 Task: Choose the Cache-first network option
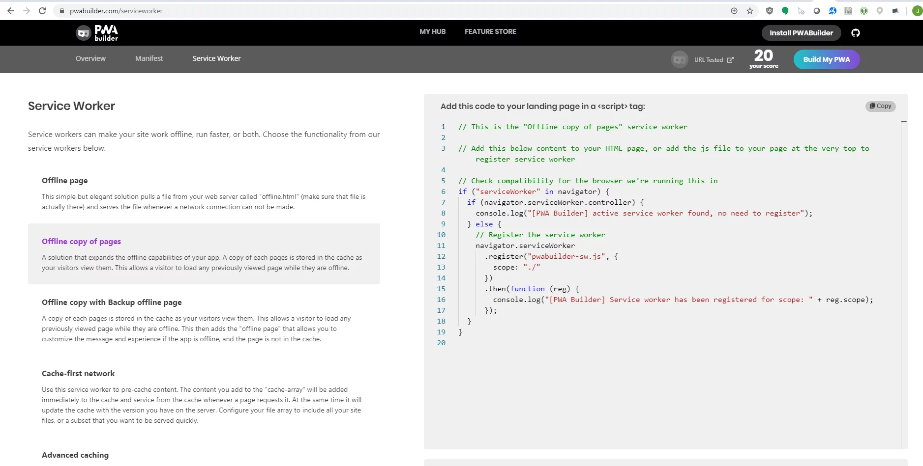point(204,397)
